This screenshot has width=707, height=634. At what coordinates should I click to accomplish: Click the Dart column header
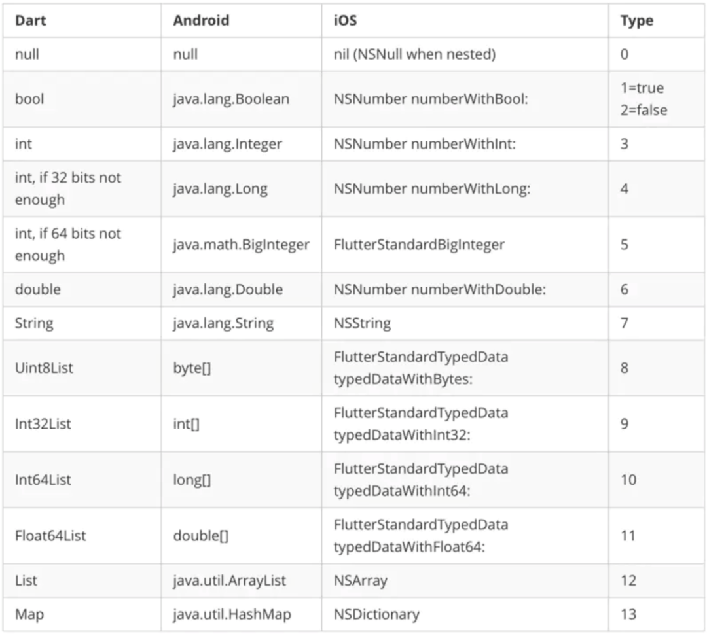[31, 20]
